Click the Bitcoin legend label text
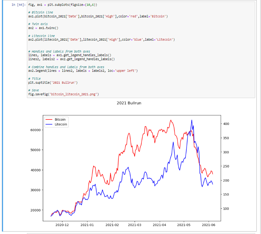Viewport: 261px width, 234px height. pos(60,120)
